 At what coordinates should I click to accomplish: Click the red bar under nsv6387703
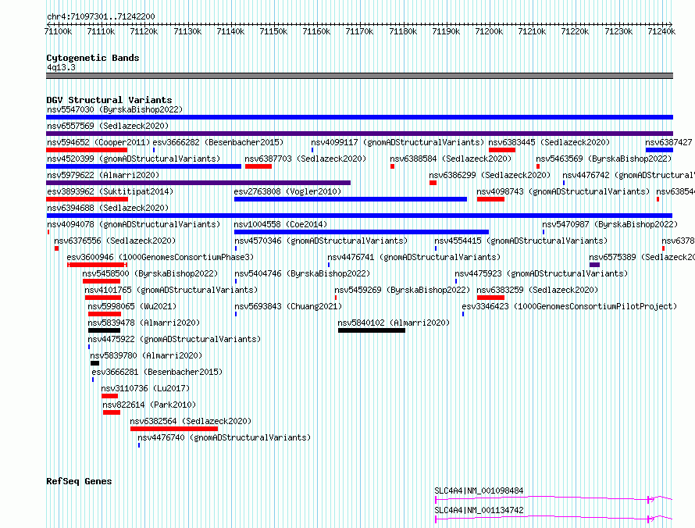(x=258, y=166)
